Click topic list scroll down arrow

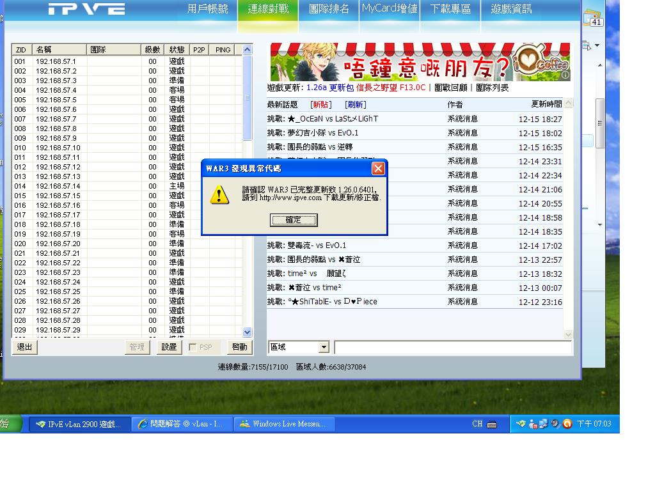coord(568,334)
